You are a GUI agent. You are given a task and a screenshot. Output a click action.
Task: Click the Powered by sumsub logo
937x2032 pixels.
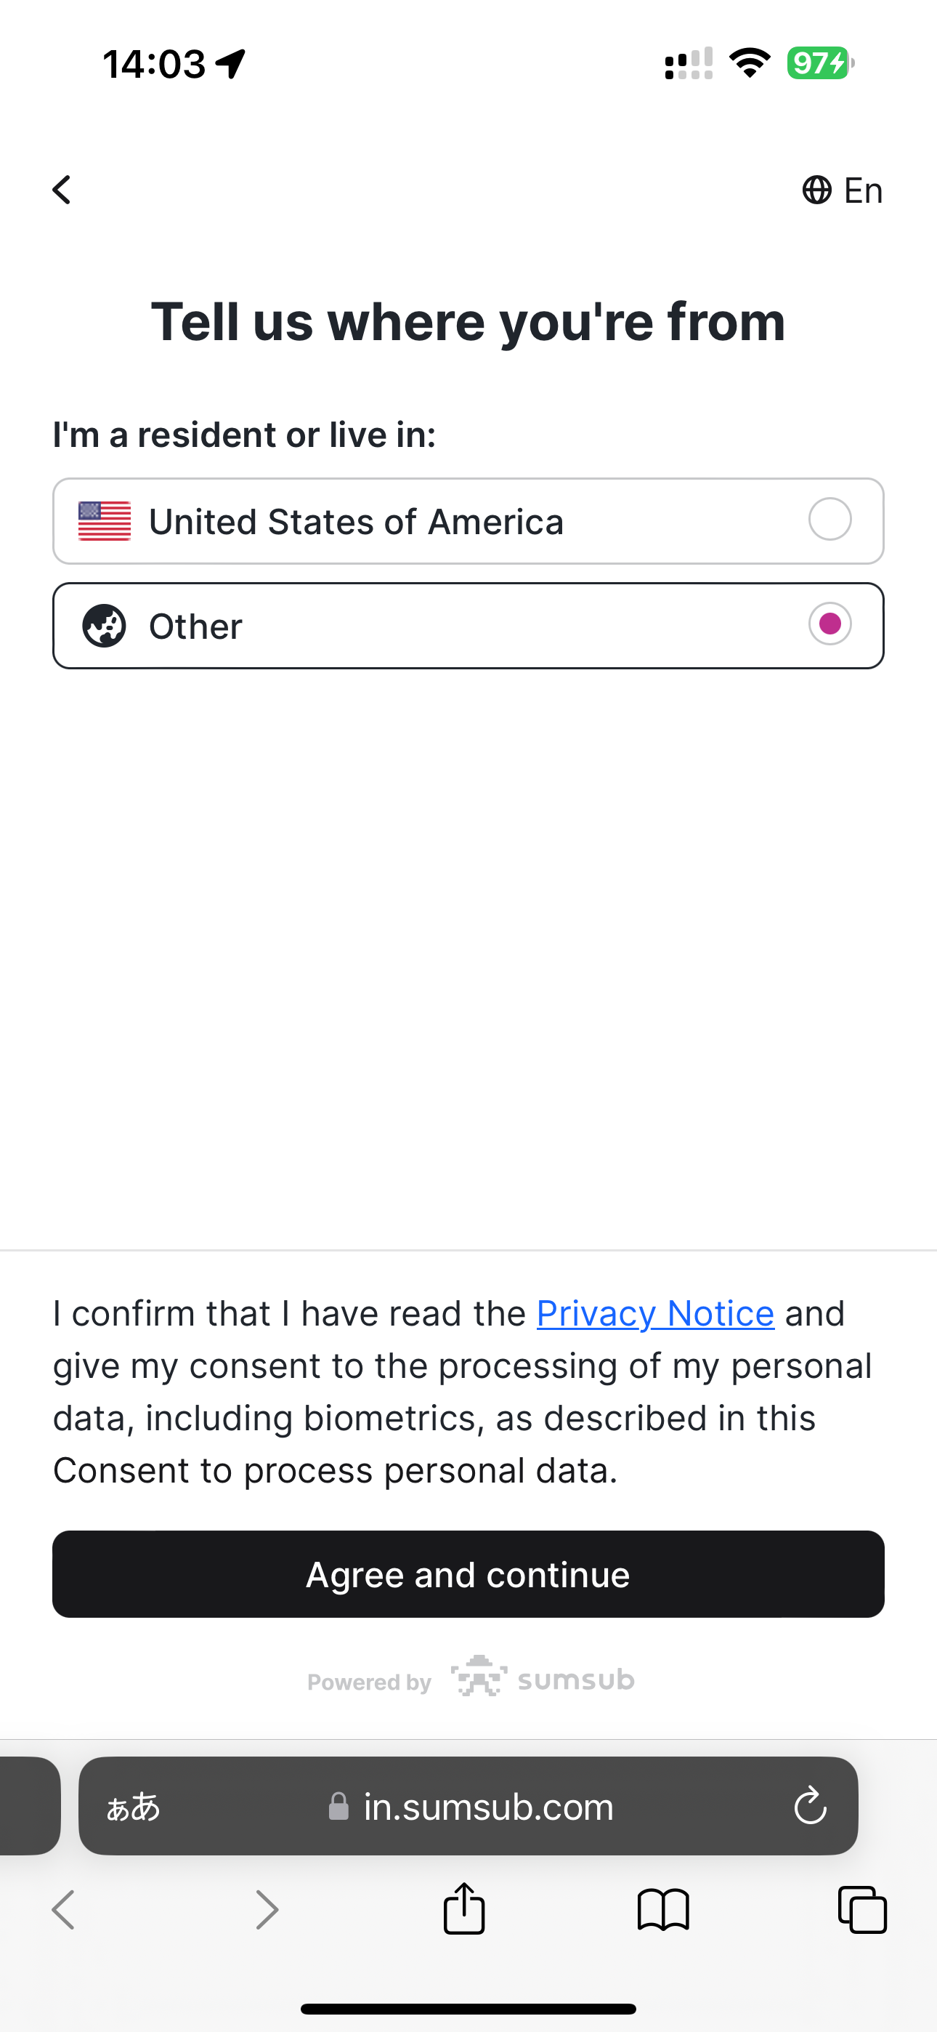pos(471,1676)
